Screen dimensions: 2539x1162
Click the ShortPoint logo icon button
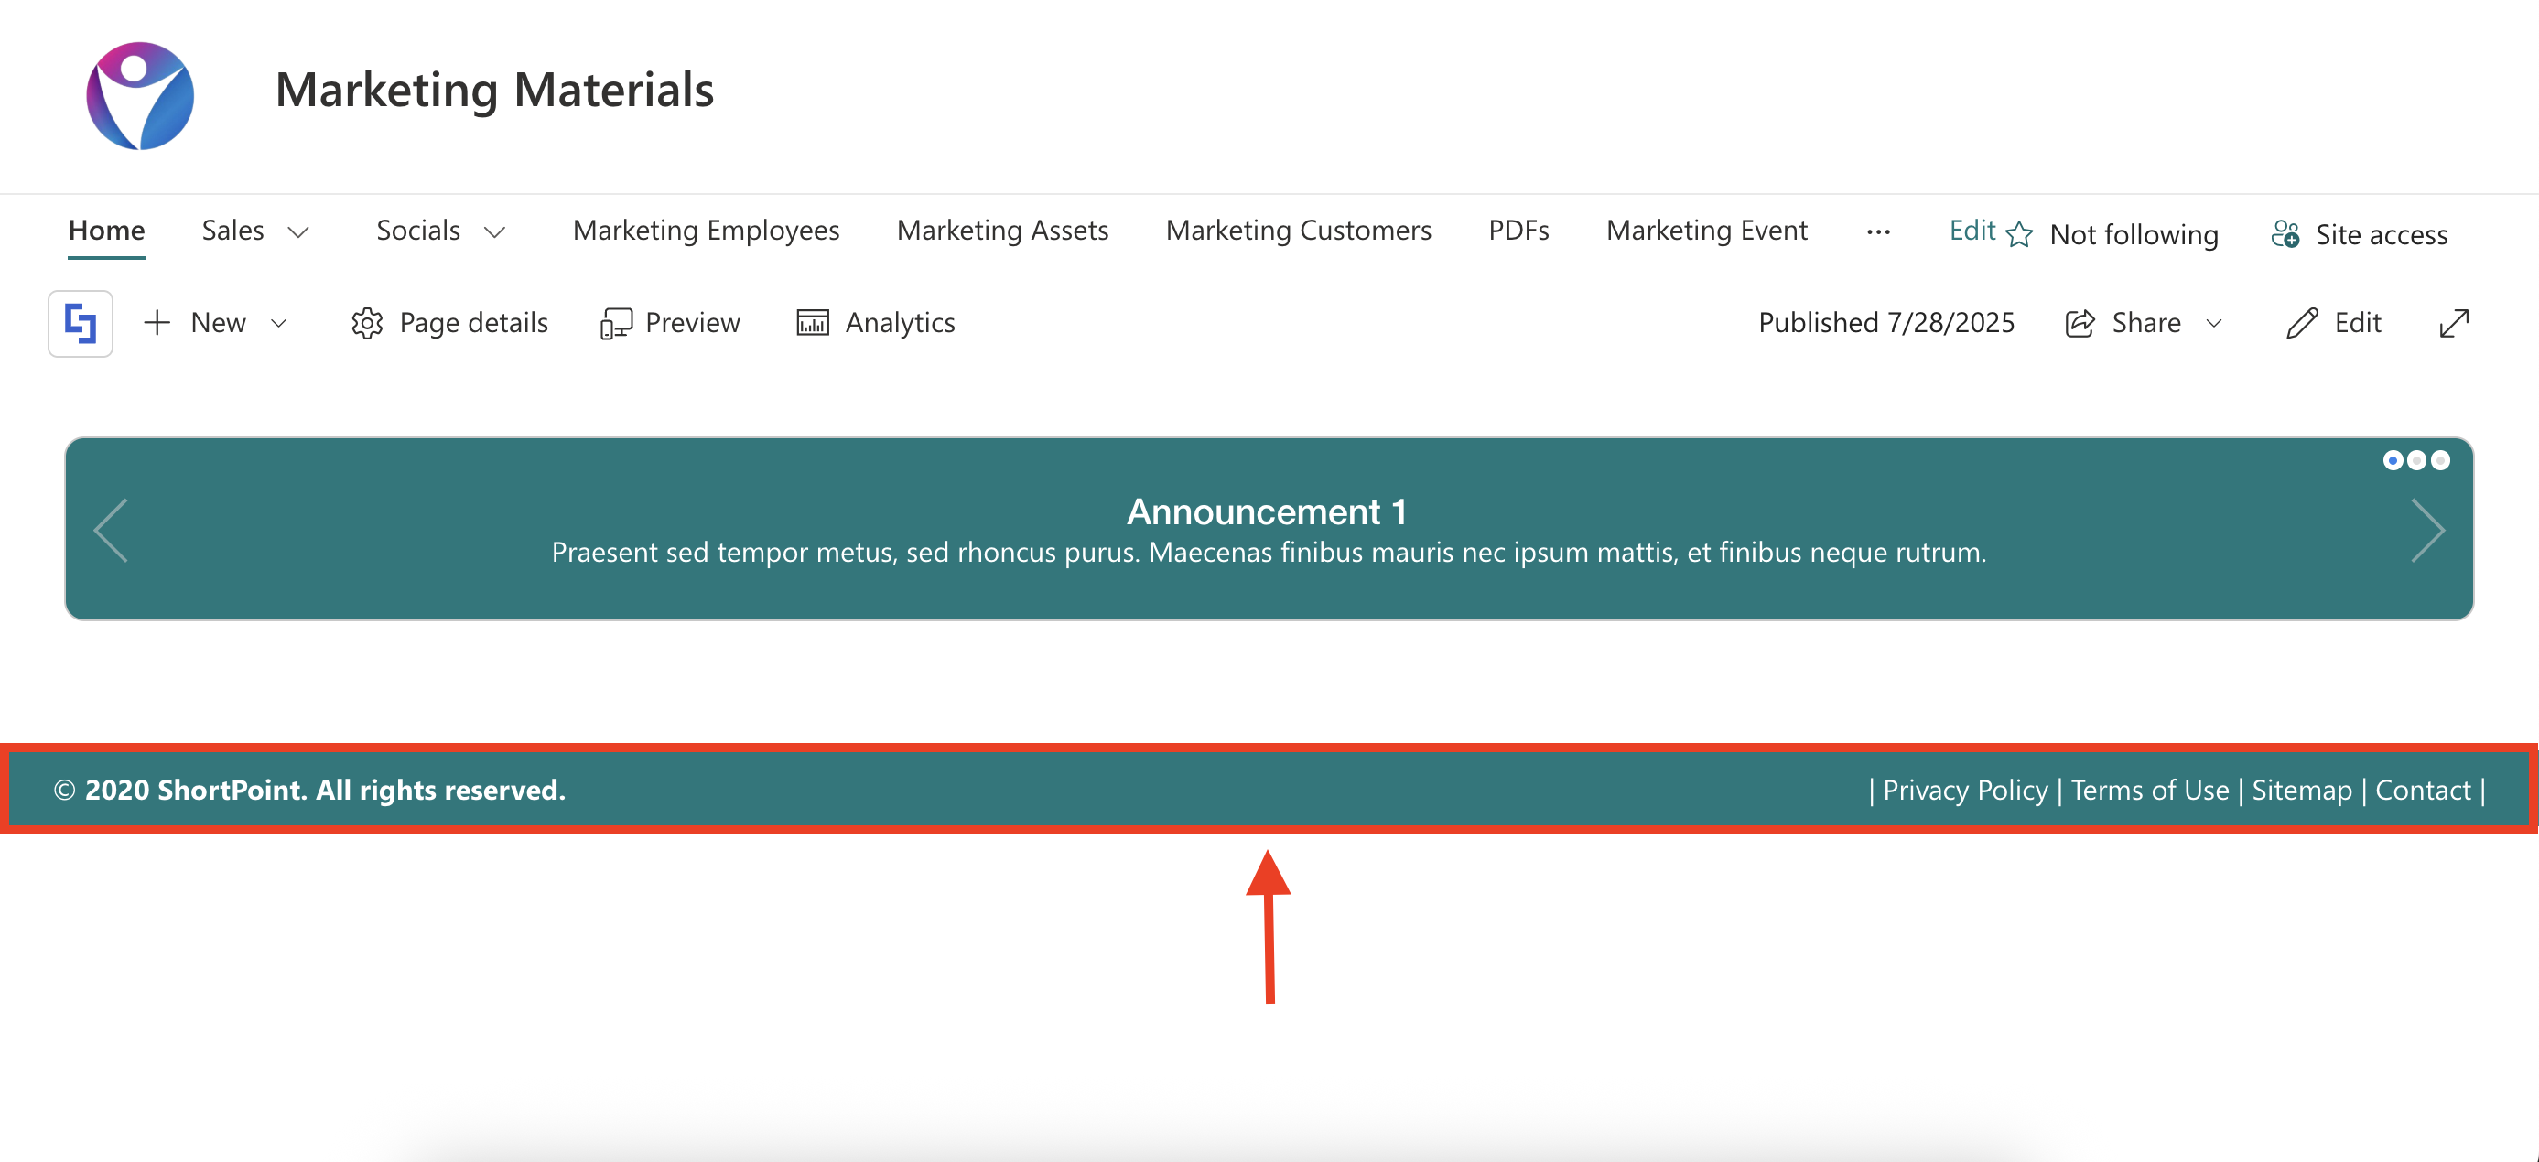point(80,323)
